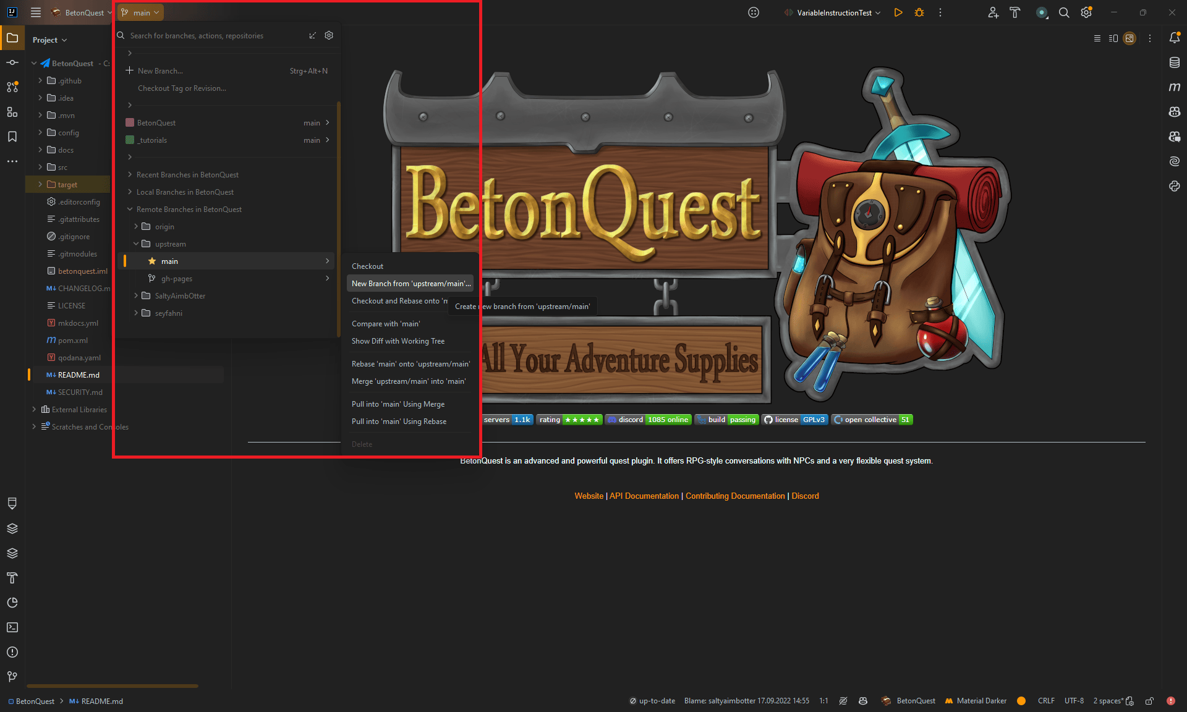1187x712 pixels.
Task: Open the Website link in README
Action: [589, 496]
